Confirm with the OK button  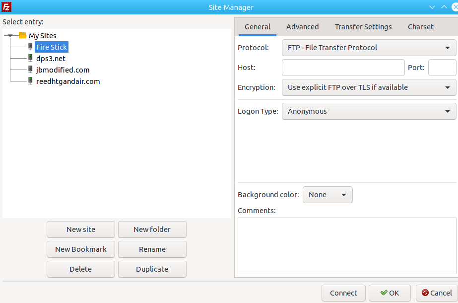(x=390, y=293)
